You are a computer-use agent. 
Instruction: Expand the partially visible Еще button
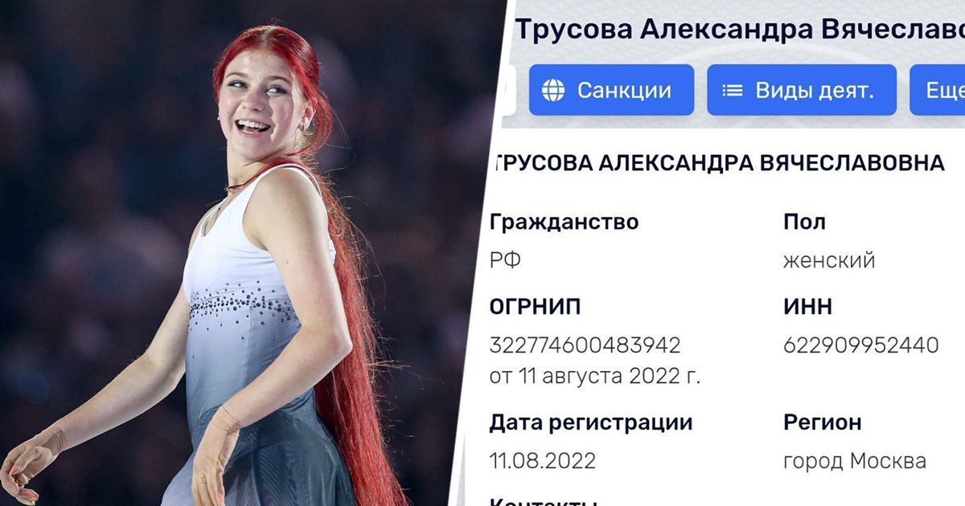pyautogui.click(x=938, y=90)
